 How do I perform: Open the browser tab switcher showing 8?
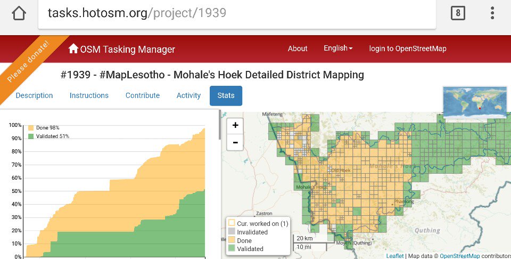click(x=458, y=13)
